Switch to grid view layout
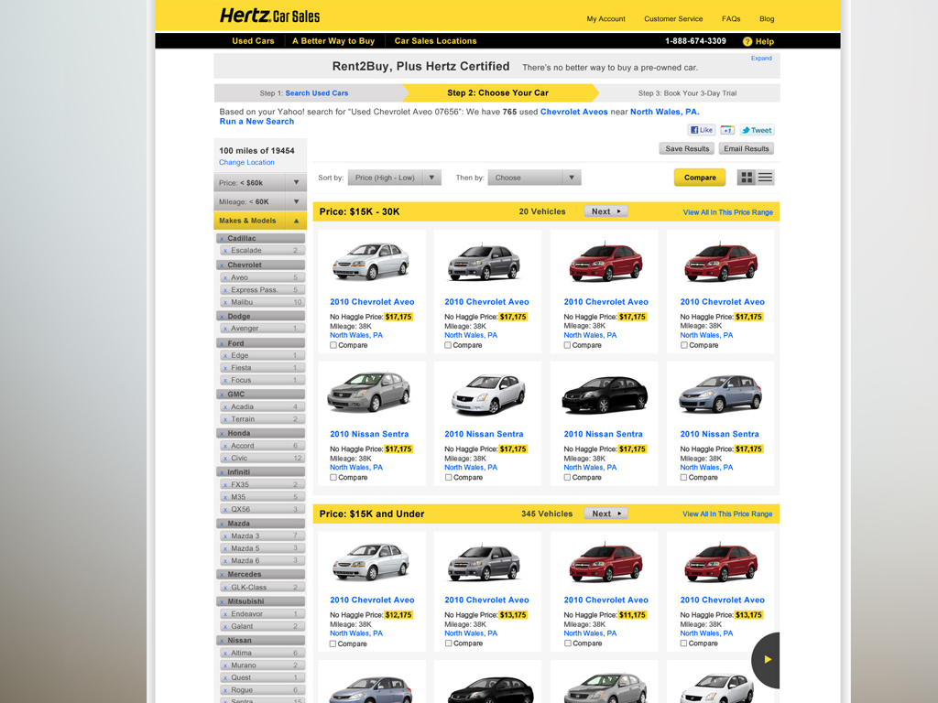This screenshot has height=703, width=938. pyautogui.click(x=747, y=178)
